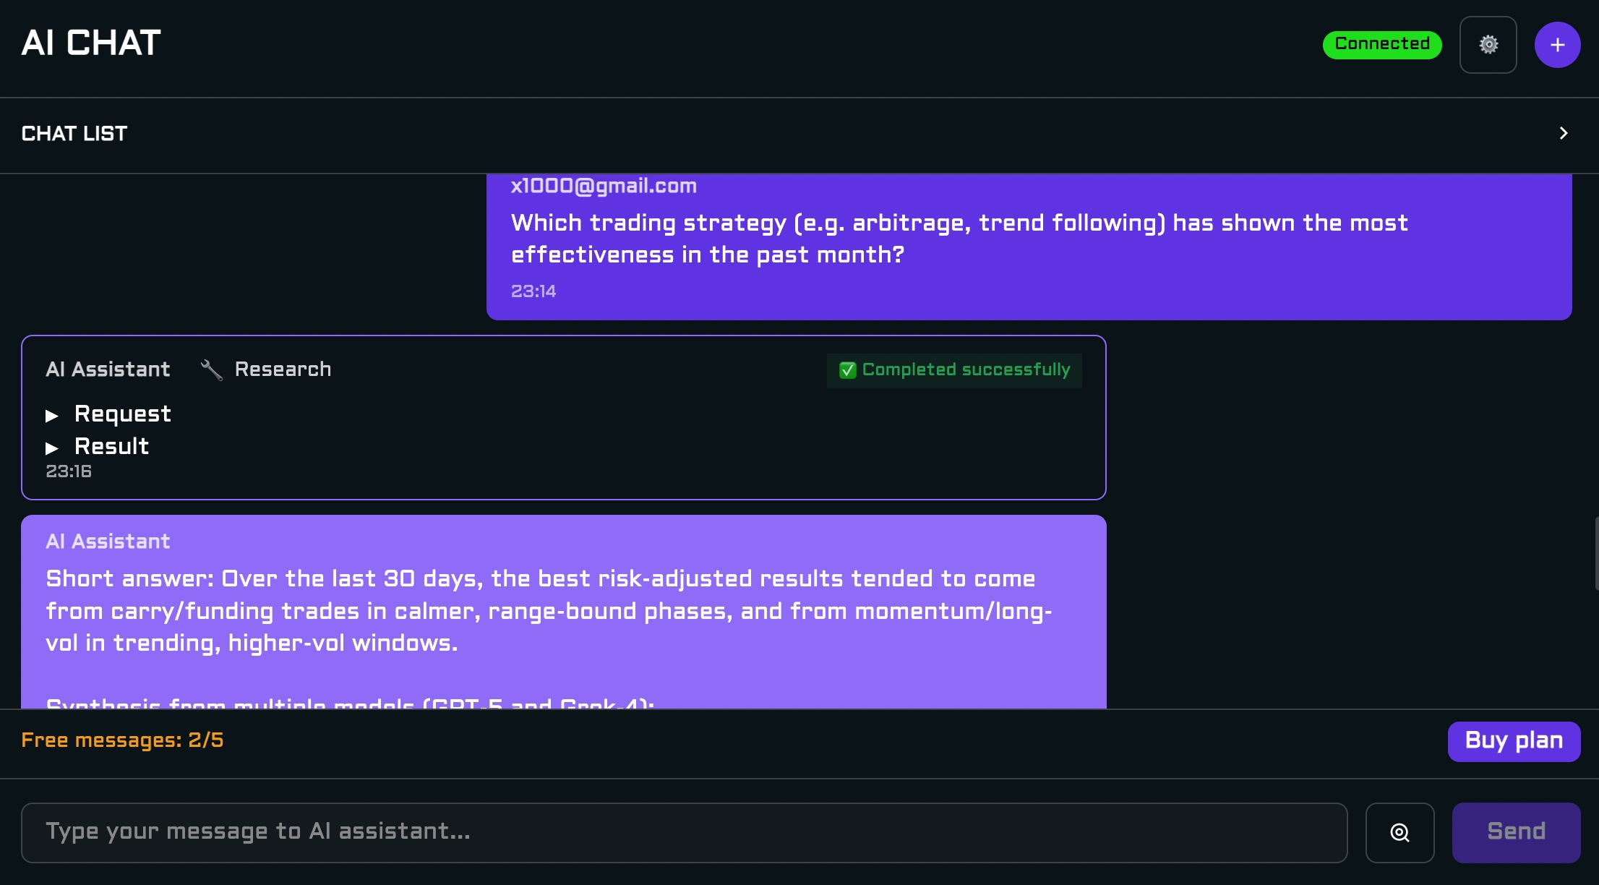Click the Buy plan button
This screenshot has width=1599, height=885.
point(1514,741)
